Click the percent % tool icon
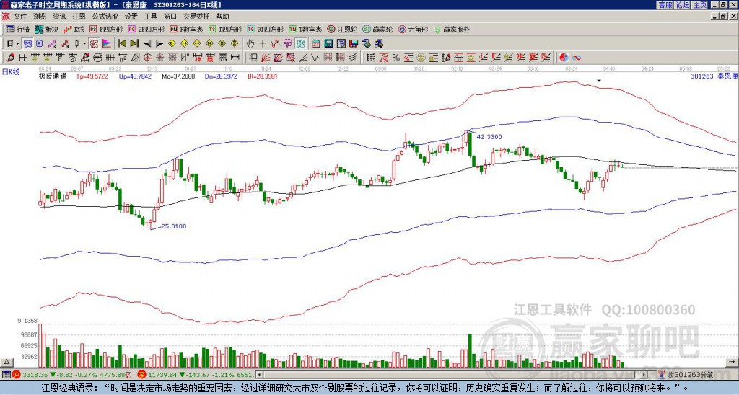This screenshot has width=739, height=395. [396, 58]
